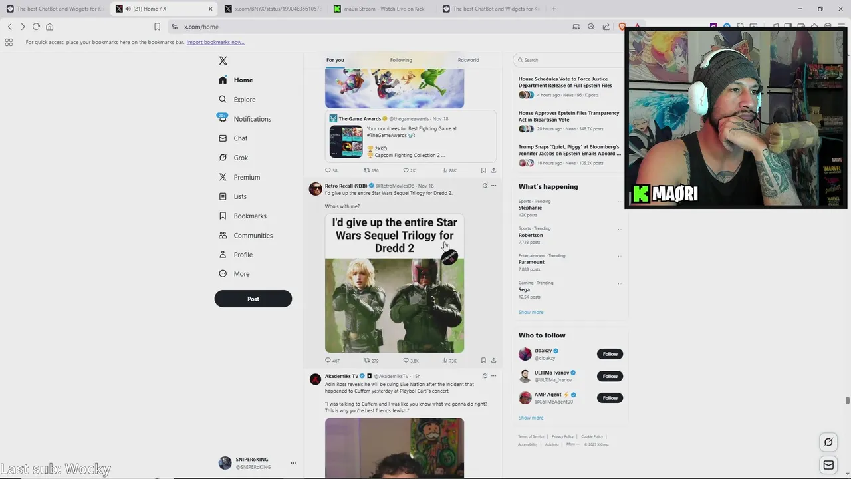Open the Sega trending topic

click(x=524, y=289)
